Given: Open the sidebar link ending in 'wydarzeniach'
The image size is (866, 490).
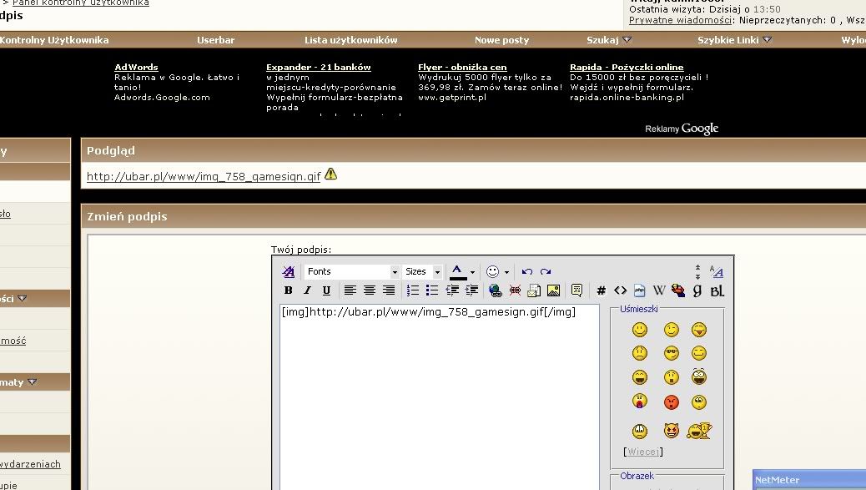Looking at the screenshot, I should click(30, 464).
